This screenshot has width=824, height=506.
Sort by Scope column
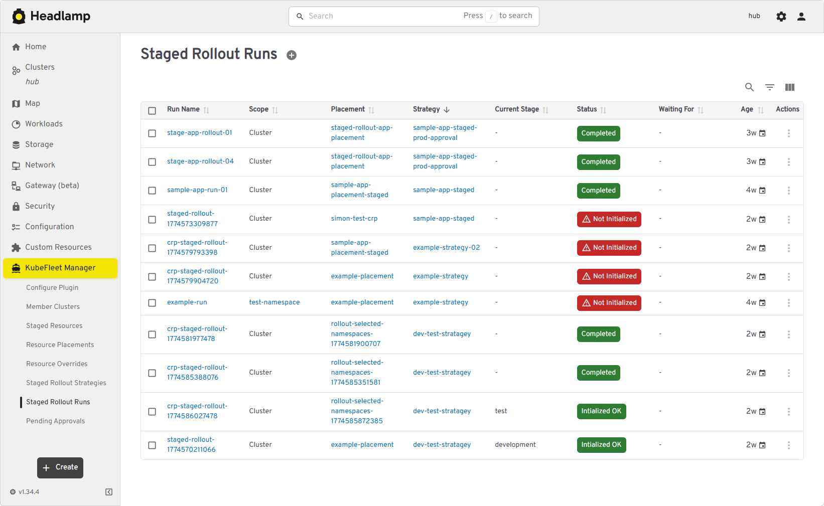point(275,110)
